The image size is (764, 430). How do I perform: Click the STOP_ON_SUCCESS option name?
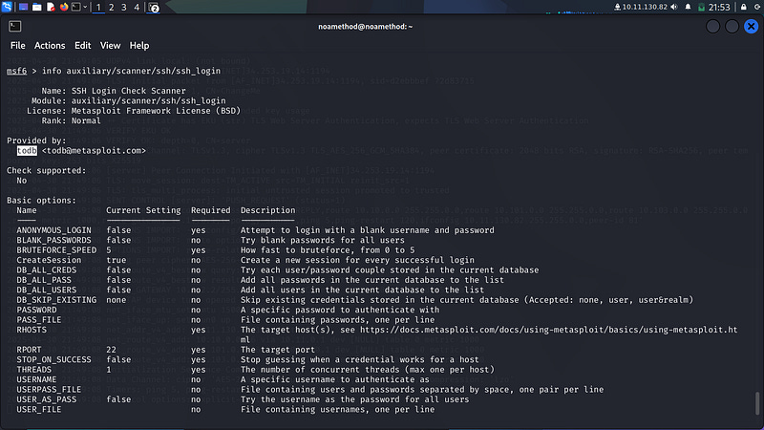[54, 360]
